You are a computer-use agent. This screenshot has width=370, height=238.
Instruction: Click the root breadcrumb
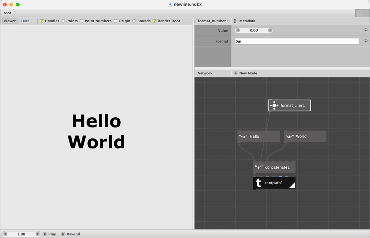tap(7, 13)
